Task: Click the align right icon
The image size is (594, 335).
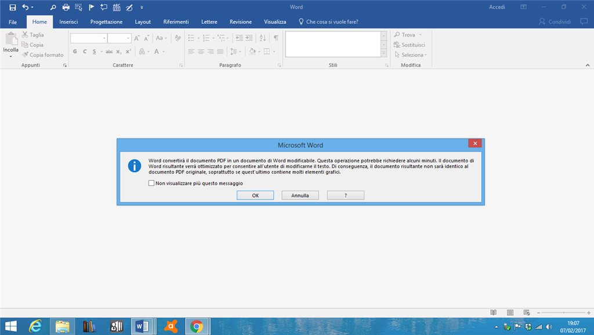Action: 211,52
